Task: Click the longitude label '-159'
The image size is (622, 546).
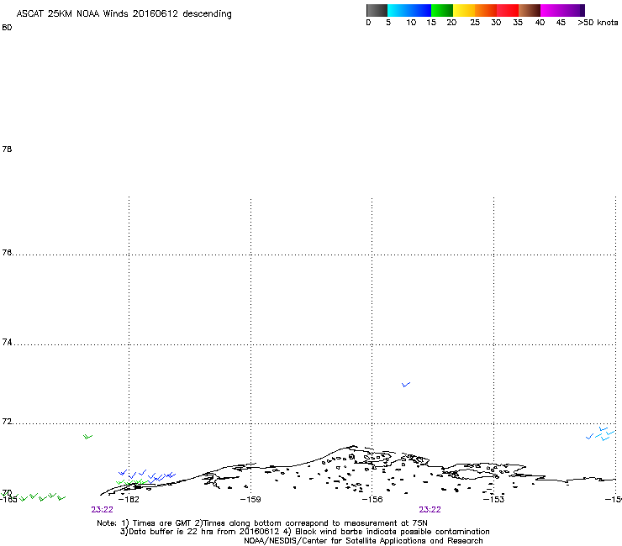Action: 250,500
